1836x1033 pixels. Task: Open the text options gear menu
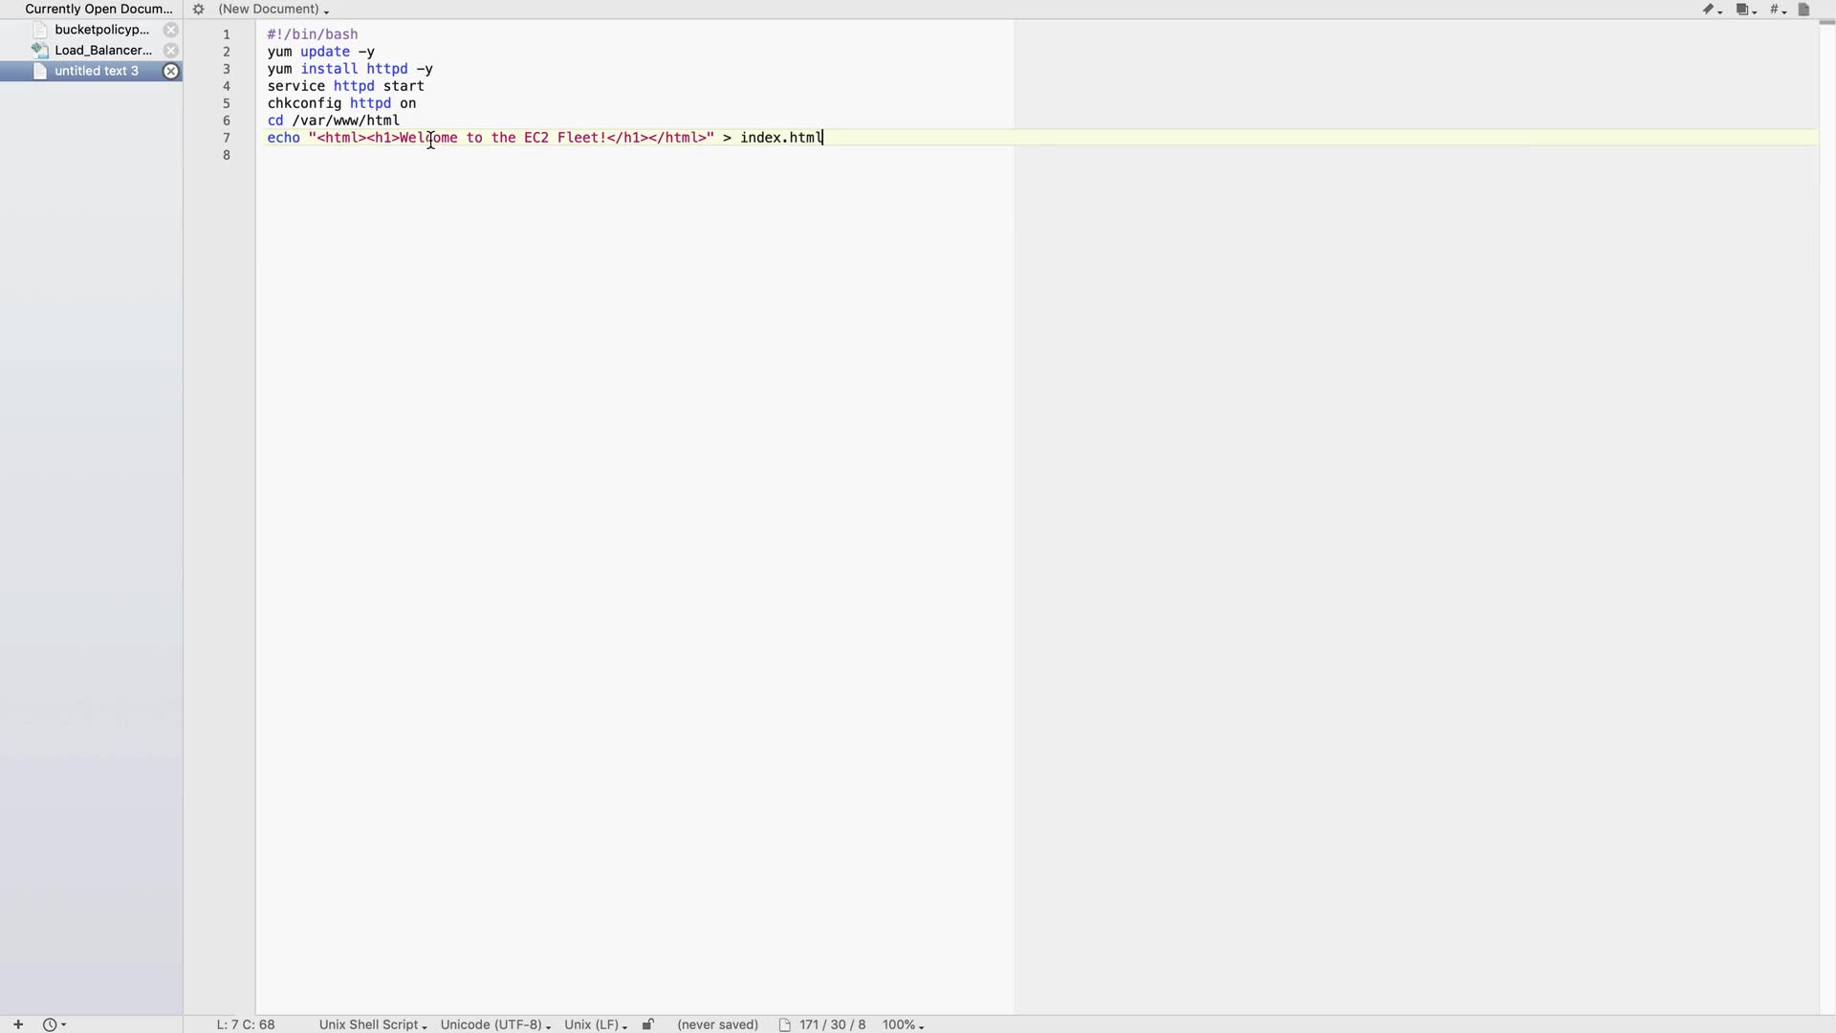pos(198,10)
